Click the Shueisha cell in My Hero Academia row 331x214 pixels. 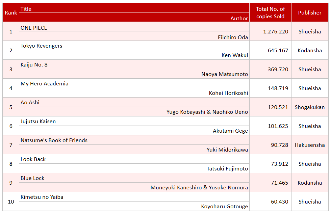tap(310, 88)
